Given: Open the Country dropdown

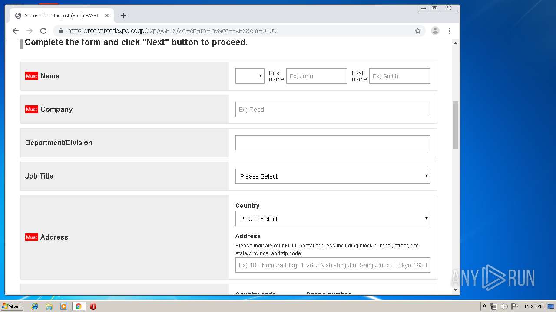Looking at the screenshot, I should coord(333,218).
